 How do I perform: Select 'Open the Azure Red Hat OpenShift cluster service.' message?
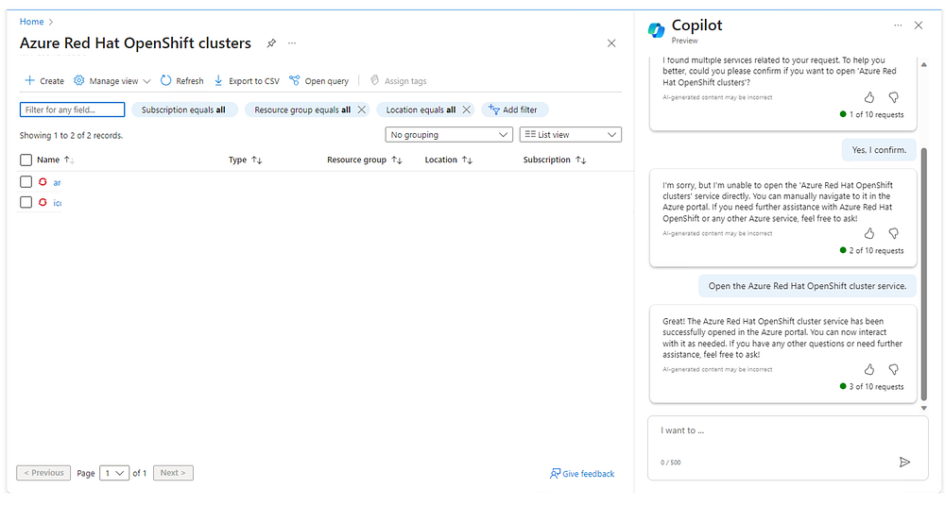point(807,286)
